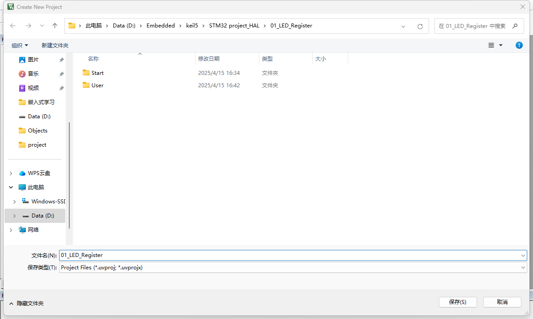Click the navigation pane vertical scrollbar
Image resolution: width=533 pixels, height=319 pixels.
pyautogui.click(x=69, y=175)
